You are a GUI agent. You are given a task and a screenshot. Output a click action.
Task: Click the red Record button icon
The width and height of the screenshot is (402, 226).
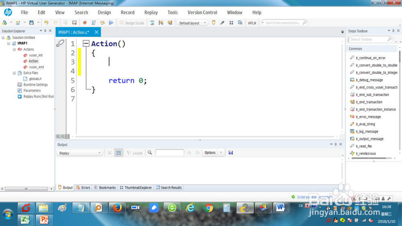point(84,23)
